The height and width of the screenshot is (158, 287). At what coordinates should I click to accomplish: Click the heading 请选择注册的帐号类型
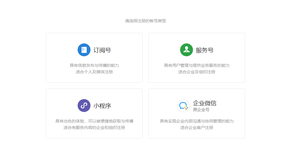point(146,21)
